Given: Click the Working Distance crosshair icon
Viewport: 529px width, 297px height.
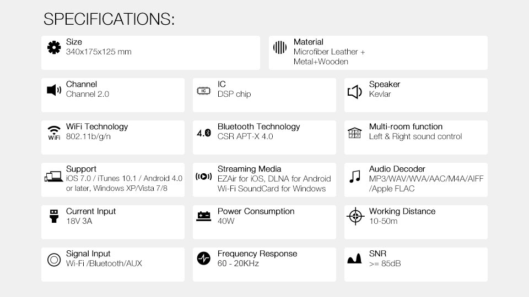Looking at the screenshot, I should coord(355,216).
